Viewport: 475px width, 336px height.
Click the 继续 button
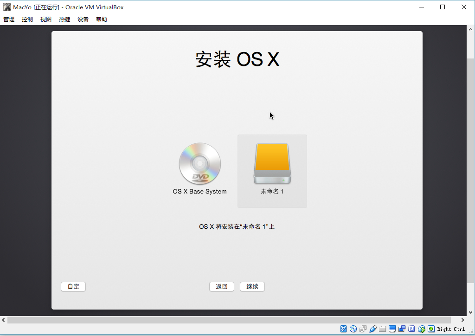[252, 286]
